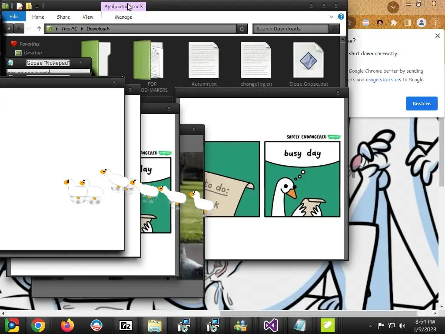445x334 pixels.
Task: Click the network tray icon
Action: click(392, 326)
